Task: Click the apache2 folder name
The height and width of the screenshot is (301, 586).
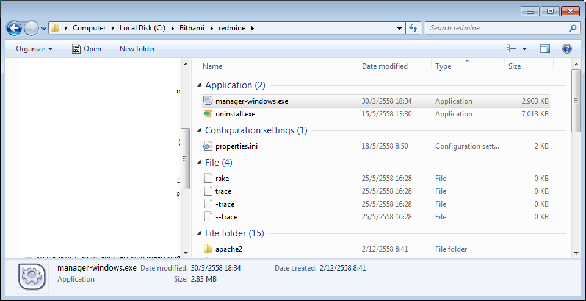Action: tap(229, 249)
